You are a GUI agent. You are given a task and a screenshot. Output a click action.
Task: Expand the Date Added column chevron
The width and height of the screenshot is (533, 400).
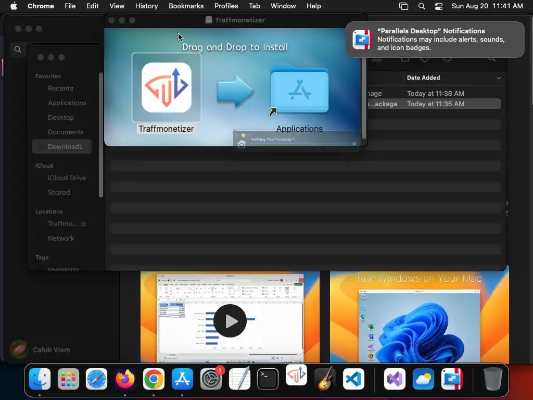point(499,78)
